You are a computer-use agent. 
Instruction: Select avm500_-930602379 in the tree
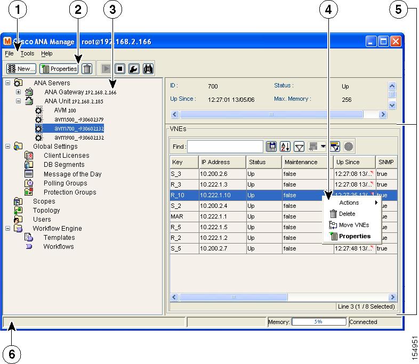79,119
